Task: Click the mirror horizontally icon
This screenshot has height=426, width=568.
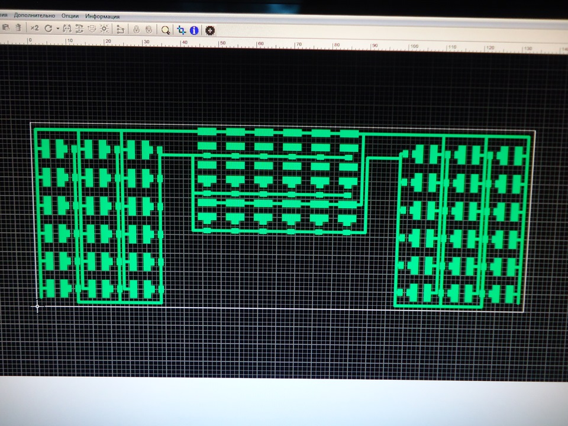Action: click(67, 28)
